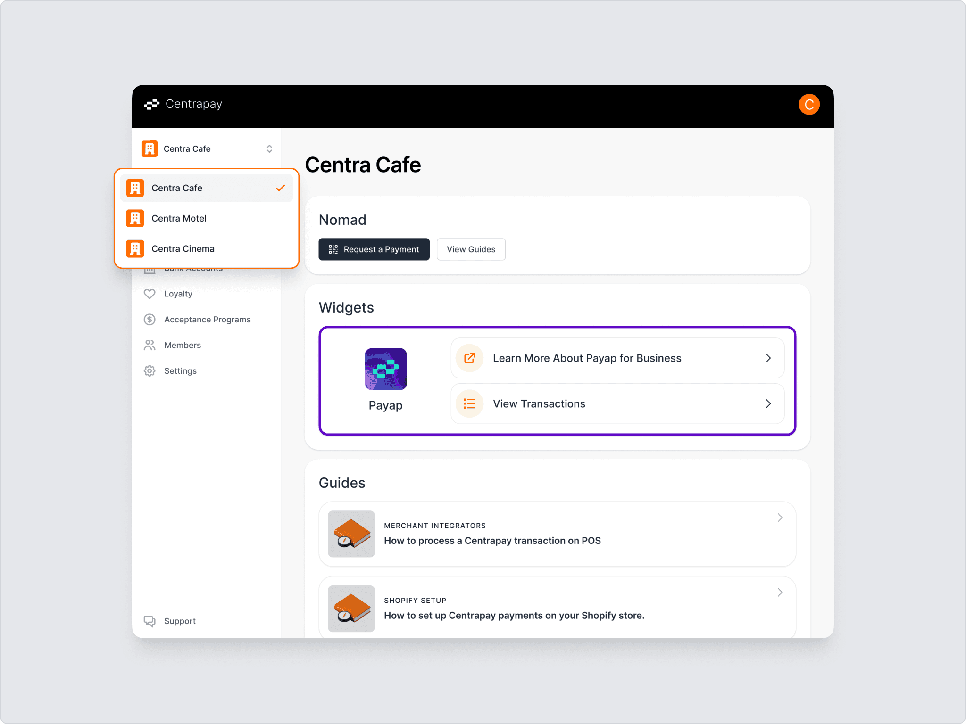
Task: Click the Loyalty heart icon
Action: pos(150,294)
